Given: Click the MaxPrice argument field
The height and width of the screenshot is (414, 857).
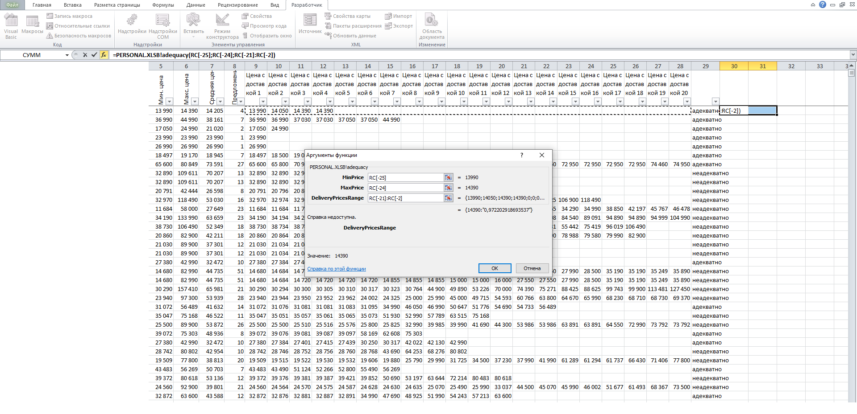Looking at the screenshot, I should tap(405, 188).
